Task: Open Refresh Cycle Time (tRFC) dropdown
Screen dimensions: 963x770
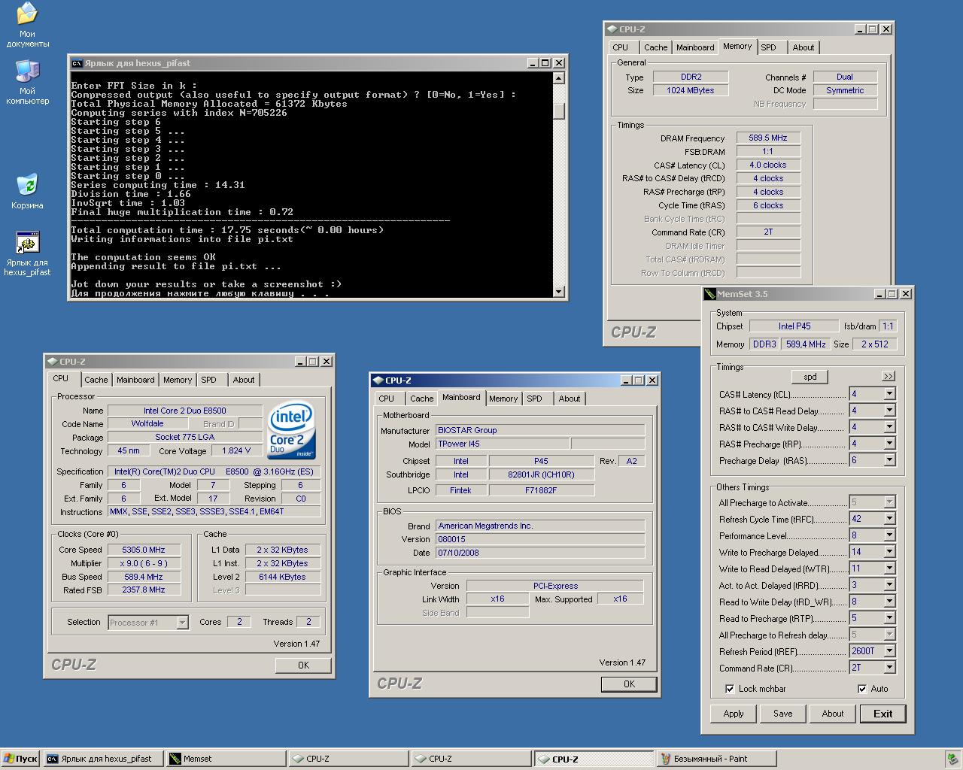Action: [x=889, y=519]
